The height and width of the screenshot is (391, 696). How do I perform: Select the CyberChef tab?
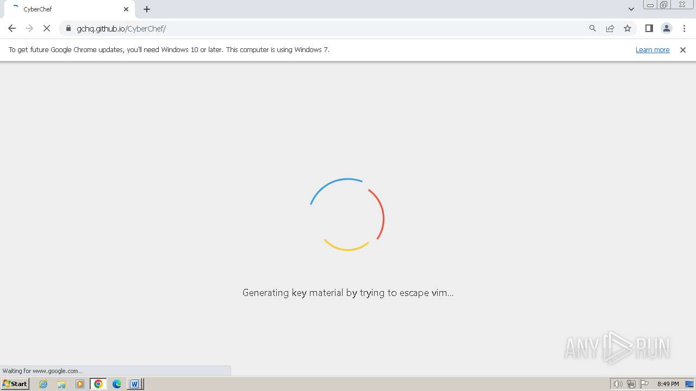pos(71,9)
